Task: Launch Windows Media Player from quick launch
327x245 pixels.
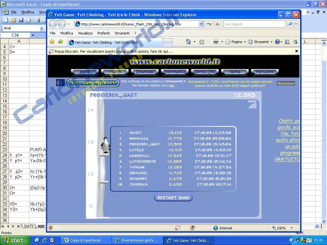Action: tap(52, 240)
